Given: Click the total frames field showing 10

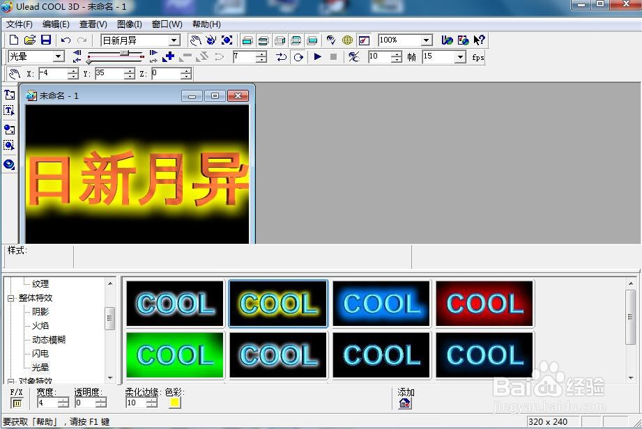Looking at the screenshot, I should [x=379, y=56].
